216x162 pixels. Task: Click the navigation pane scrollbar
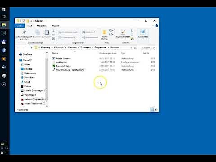pyautogui.click(x=47, y=79)
